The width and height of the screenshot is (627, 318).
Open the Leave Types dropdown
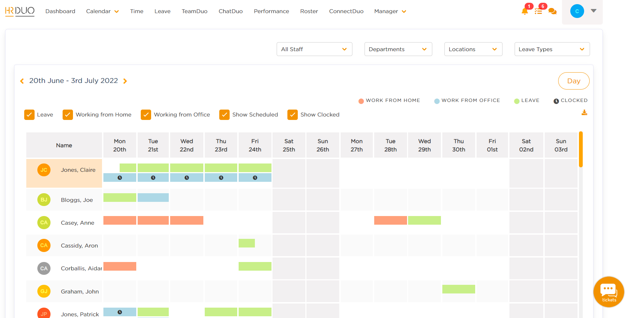click(552, 49)
